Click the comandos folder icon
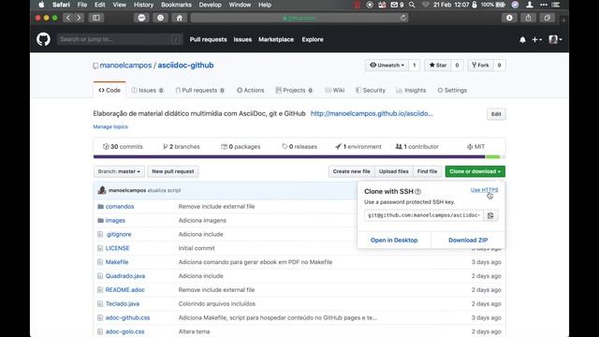599x337 pixels. pyautogui.click(x=100, y=206)
